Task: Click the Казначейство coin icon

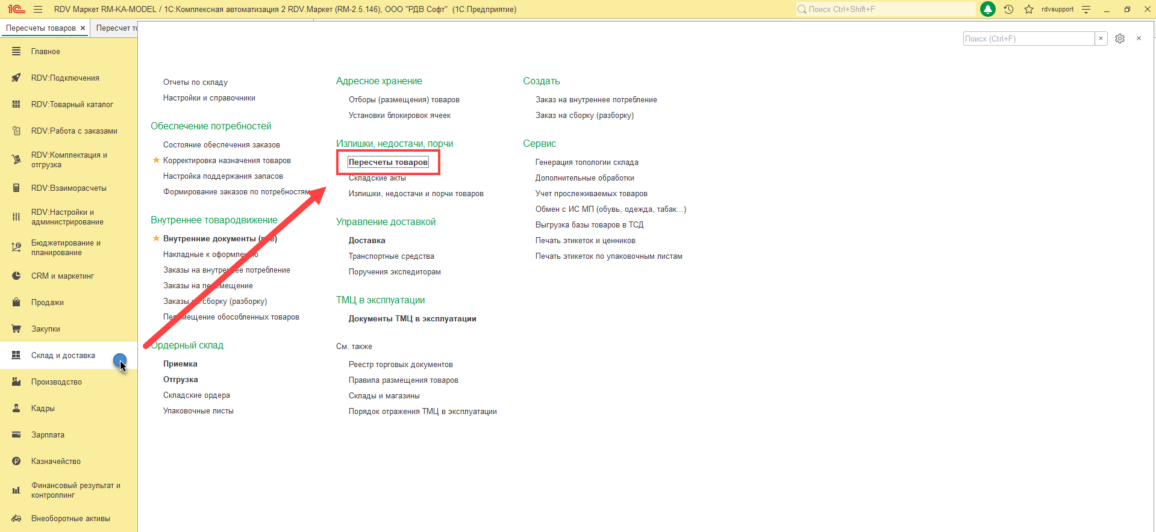Action: point(16,462)
